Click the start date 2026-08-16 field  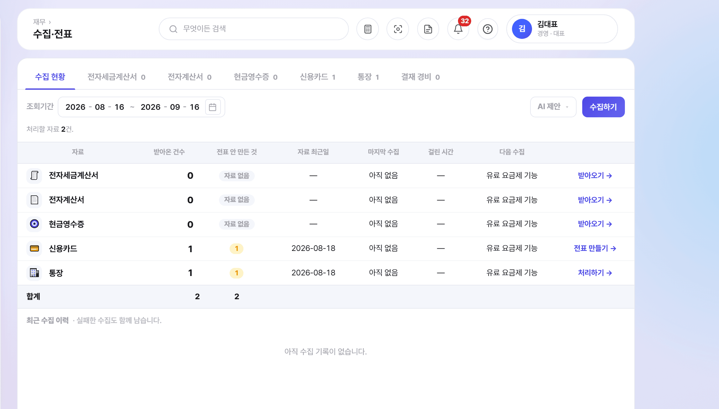pyautogui.click(x=95, y=107)
